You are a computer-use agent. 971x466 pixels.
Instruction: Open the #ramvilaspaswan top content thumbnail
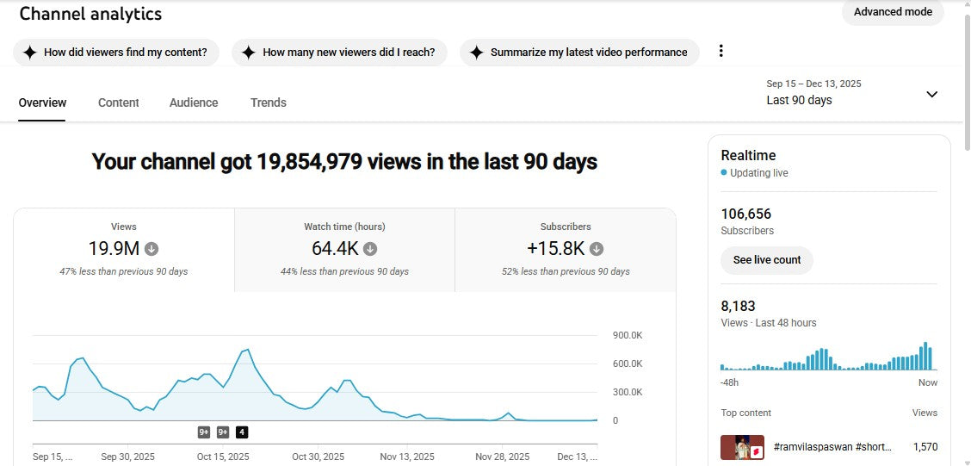click(742, 447)
